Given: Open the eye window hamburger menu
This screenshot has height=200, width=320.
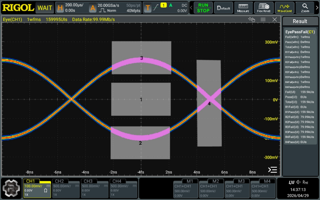Looking at the screenshot, I should (263, 20).
